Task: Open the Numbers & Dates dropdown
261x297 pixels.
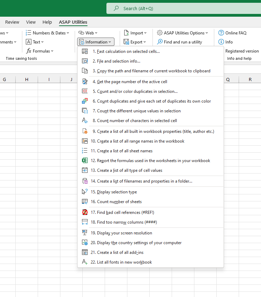Action: pos(47,33)
